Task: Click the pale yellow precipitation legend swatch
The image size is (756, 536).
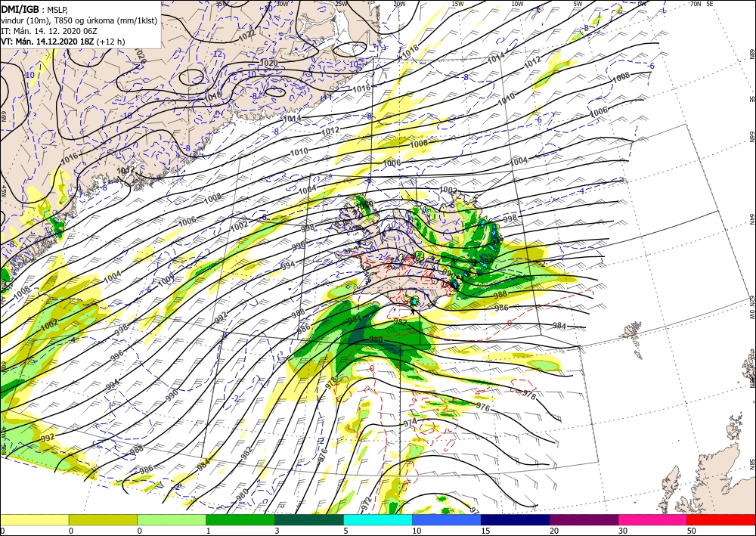Action: click(x=34, y=519)
